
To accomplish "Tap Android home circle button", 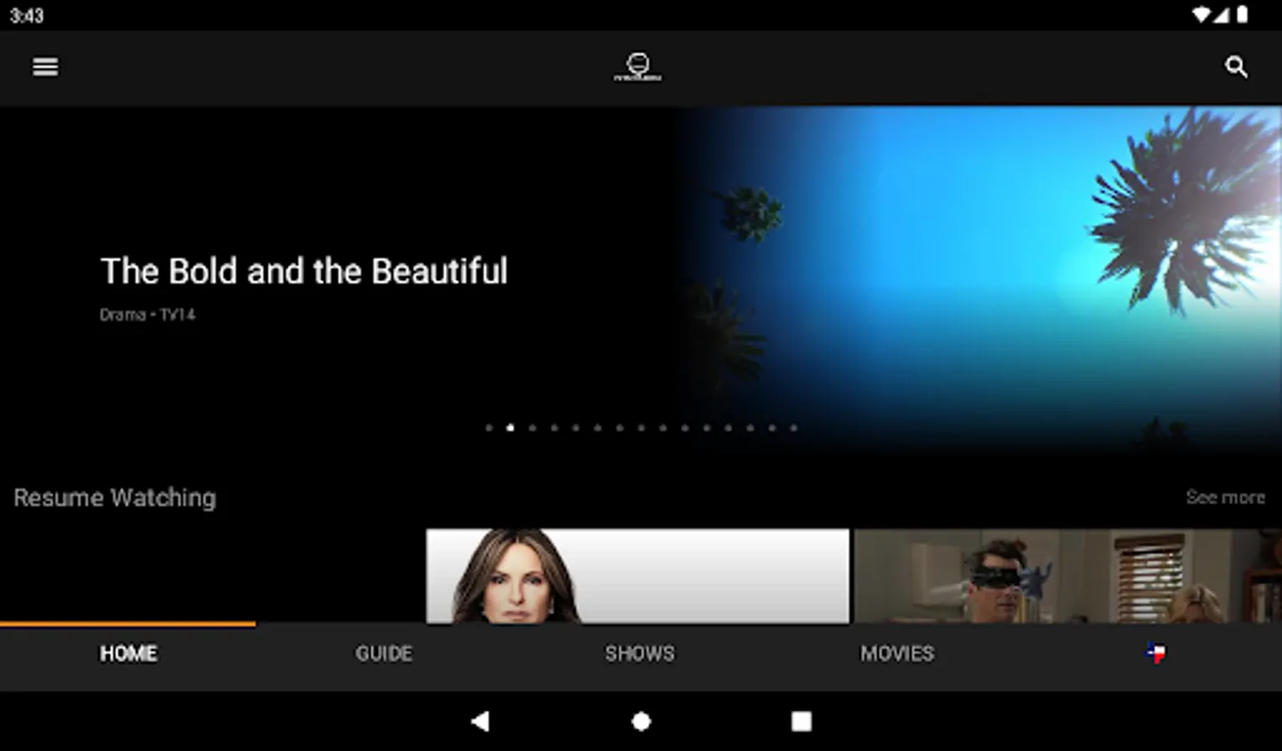I will [x=641, y=721].
